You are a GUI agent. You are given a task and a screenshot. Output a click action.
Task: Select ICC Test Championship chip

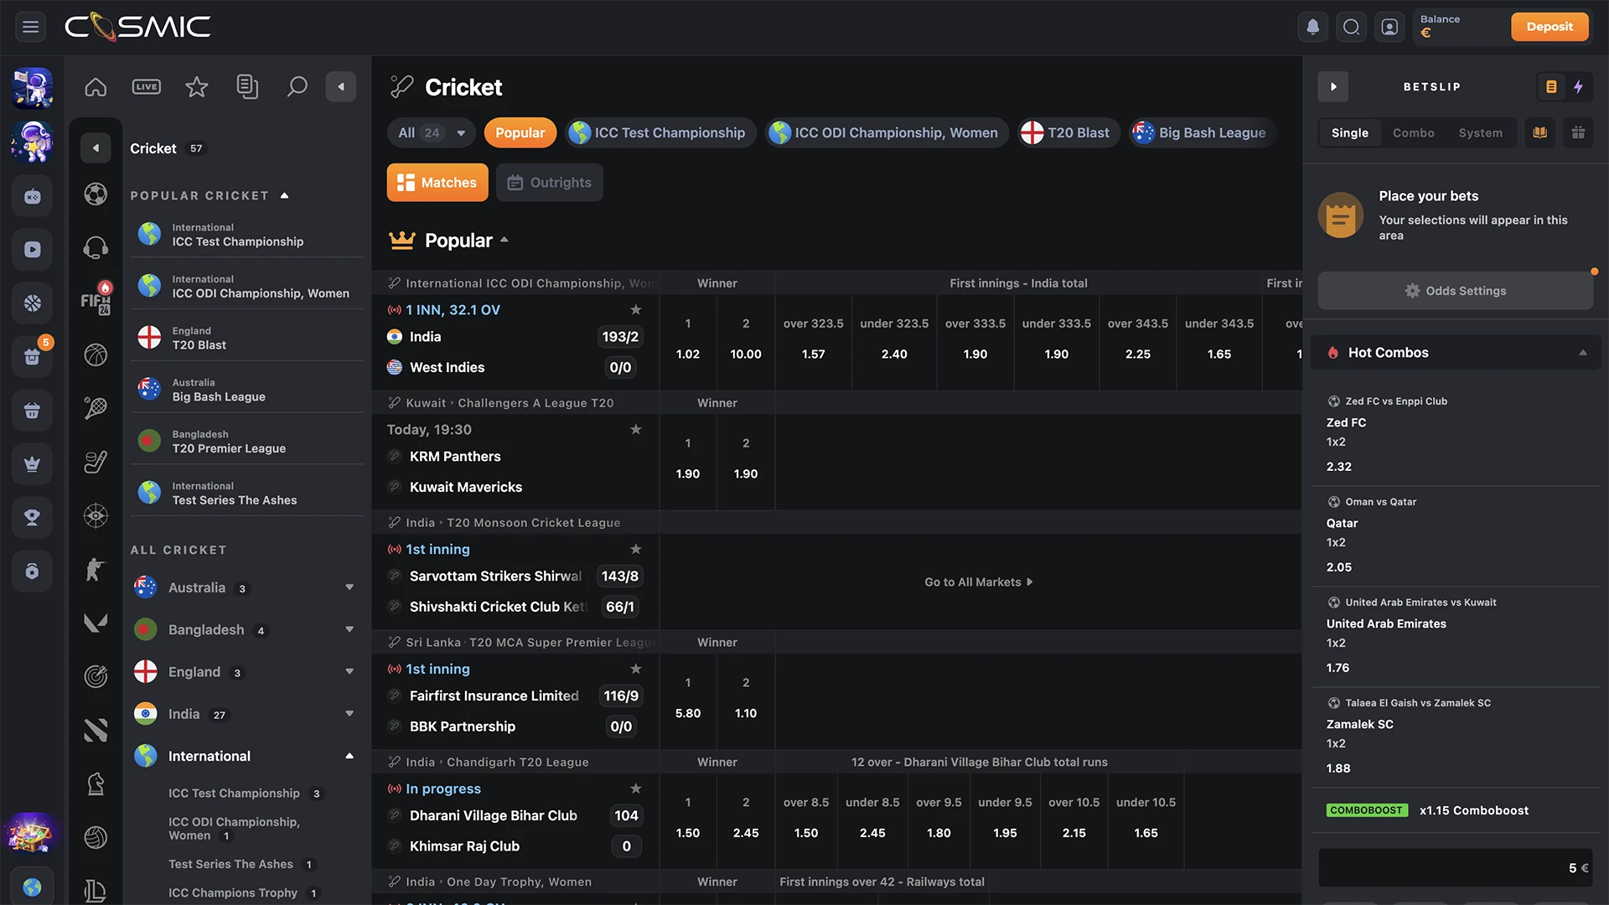[660, 132]
